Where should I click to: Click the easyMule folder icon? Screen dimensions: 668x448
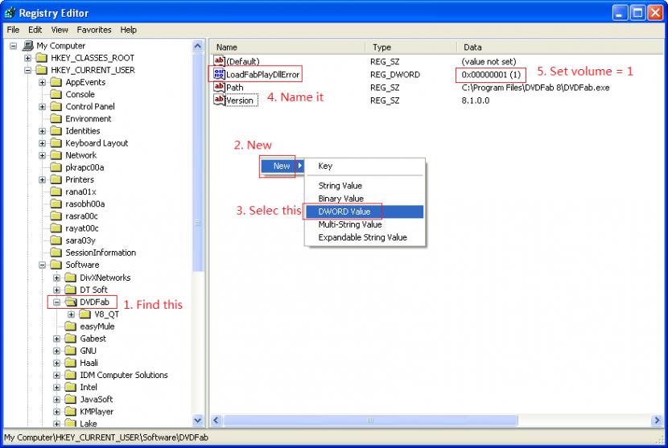coord(71,327)
